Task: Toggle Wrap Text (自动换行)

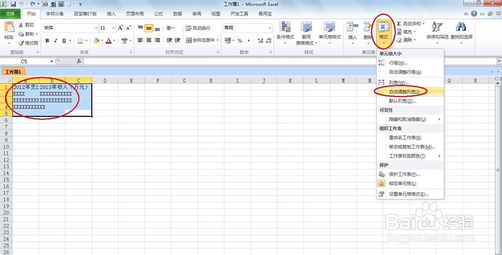Action: [x=198, y=28]
